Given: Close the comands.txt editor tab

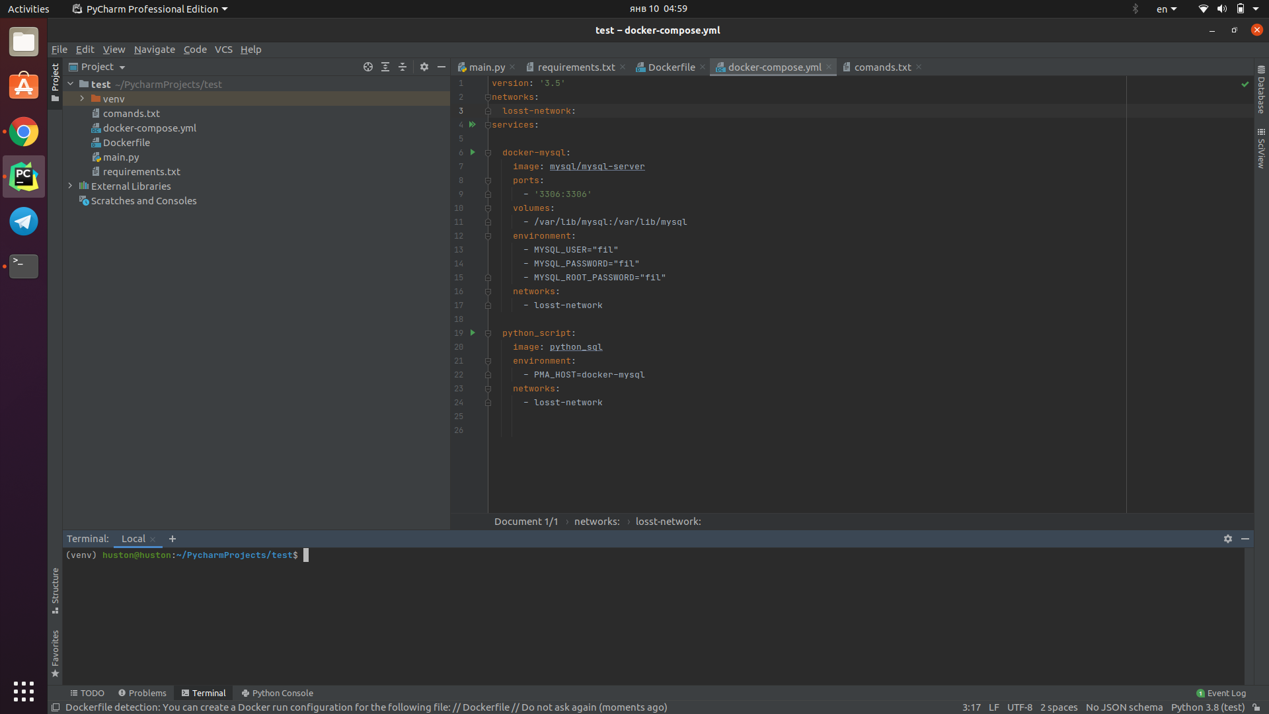Looking at the screenshot, I should (919, 67).
